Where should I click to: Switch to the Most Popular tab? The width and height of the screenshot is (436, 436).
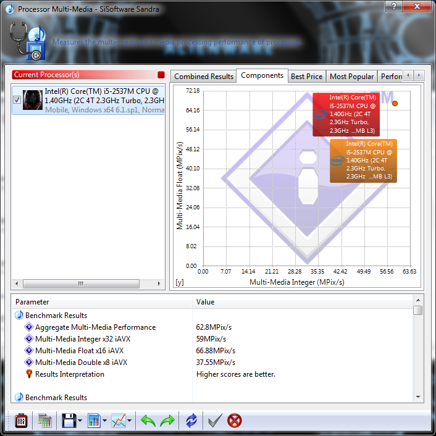pyautogui.click(x=351, y=77)
